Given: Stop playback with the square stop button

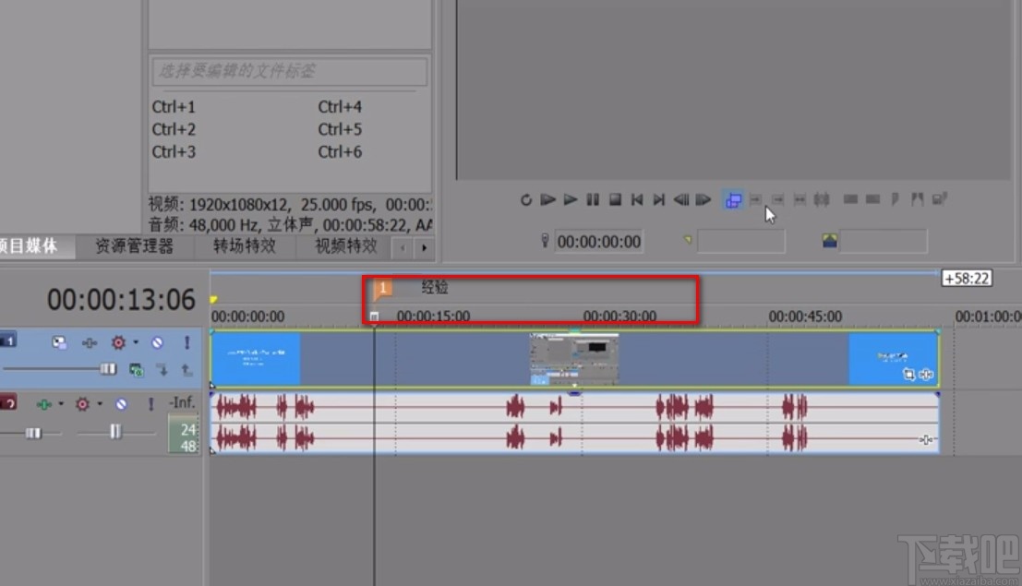Looking at the screenshot, I should 615,199.
